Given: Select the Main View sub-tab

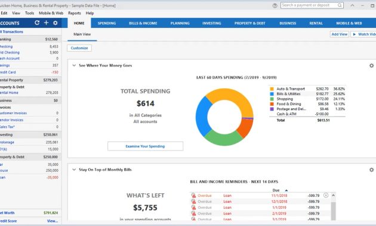Looking at the screenshot, I should 82,34.
